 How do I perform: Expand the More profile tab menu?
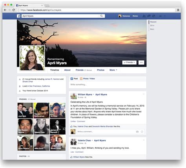click(113, 70)
